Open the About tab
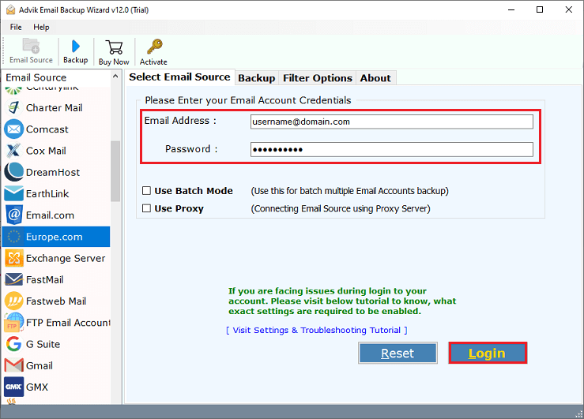584x419 pixels. click(x=375, y=78)
